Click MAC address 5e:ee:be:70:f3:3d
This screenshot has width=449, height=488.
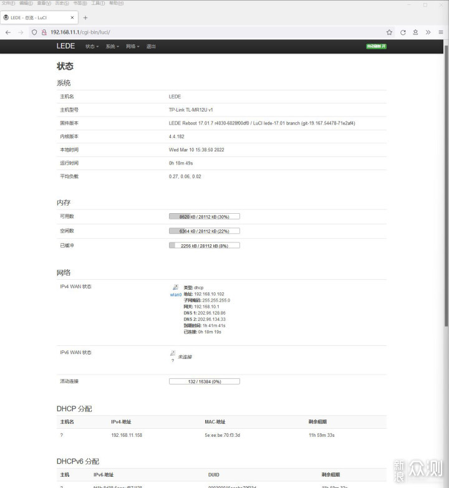pyautogui.click(x=223, y=435)
